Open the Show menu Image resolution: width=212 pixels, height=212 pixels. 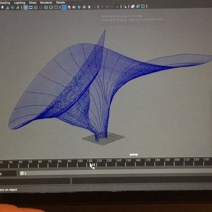pos(32,2)
